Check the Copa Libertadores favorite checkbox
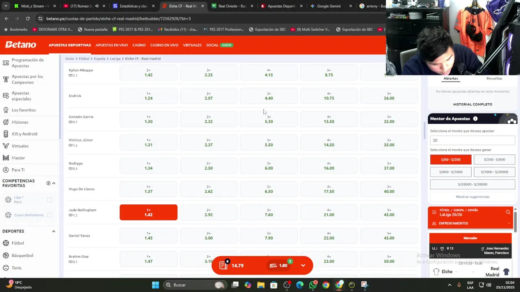The height and width of the screenshot is (292, 520). (50, 215)
